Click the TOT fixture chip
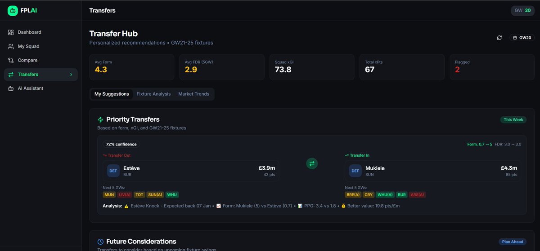Image resolution: width=540 pixels, height=251 pixels. coord(139,195)
